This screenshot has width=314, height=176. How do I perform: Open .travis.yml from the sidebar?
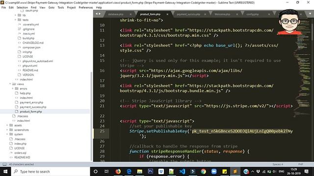[28, 34]
